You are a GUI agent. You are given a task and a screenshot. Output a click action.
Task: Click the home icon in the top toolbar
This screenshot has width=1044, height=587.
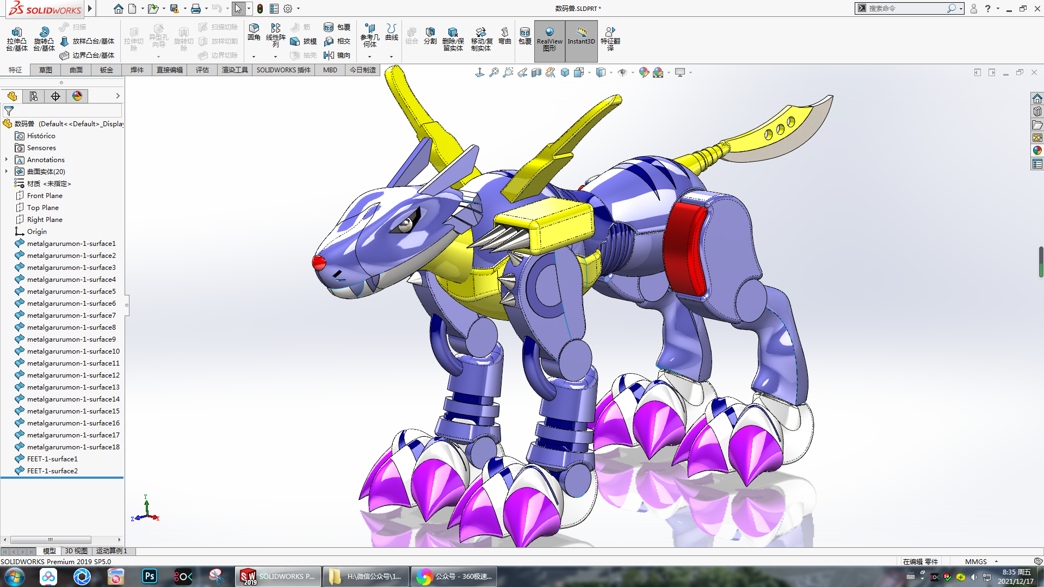pos(119,9)
